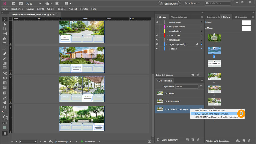The width and height of the screenshot is (256, 144).
Task: Create new layer in Ebenen panel
Action: click(193, 75)
